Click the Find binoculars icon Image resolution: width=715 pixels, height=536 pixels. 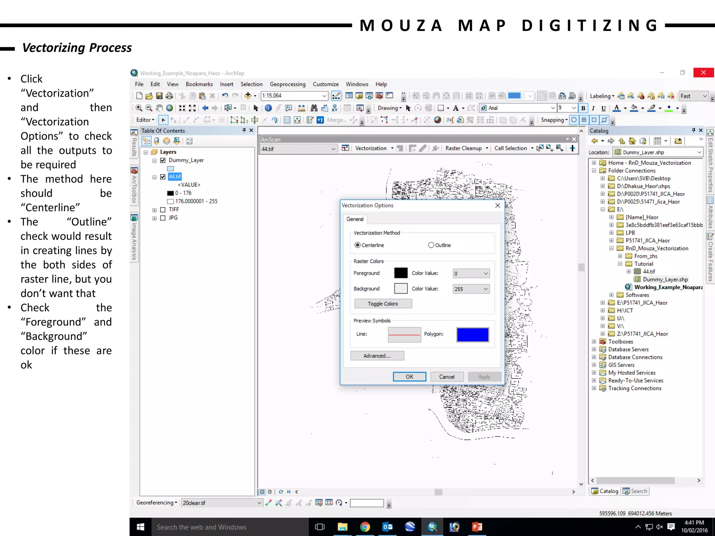pos(314,108)
